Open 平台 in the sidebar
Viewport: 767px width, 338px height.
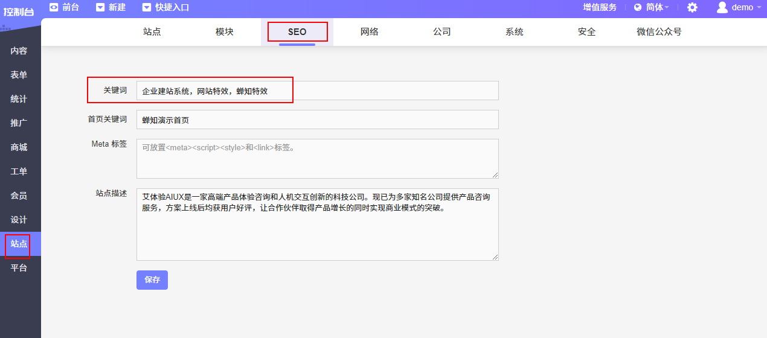tap(19, 268)
